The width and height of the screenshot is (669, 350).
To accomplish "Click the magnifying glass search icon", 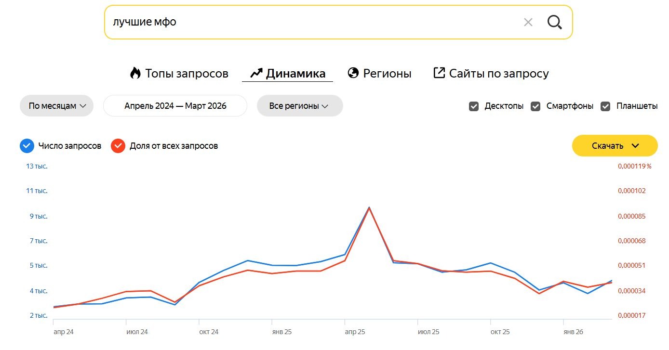I will pyautogui.click(x=555, y=22).
